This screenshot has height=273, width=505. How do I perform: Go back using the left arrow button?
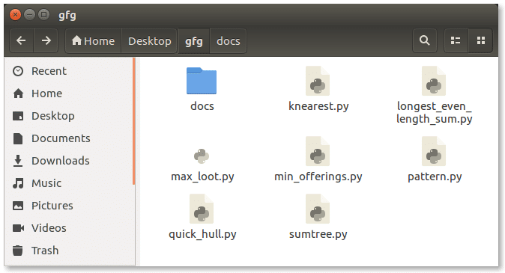click(x=22, y=40)
